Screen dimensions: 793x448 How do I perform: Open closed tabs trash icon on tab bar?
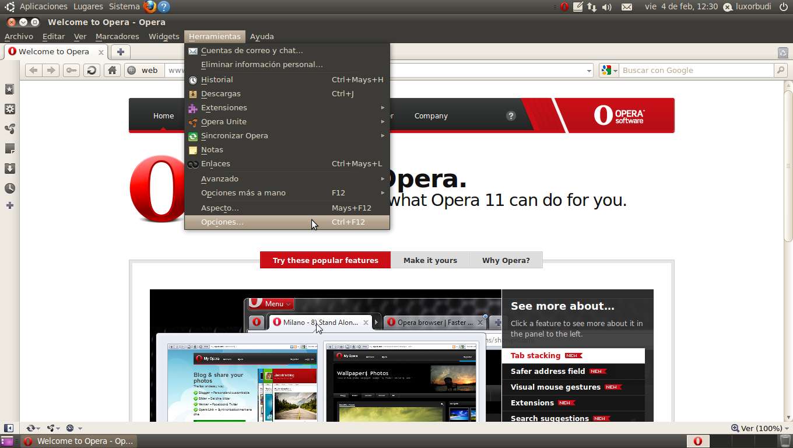coord(783,52)
